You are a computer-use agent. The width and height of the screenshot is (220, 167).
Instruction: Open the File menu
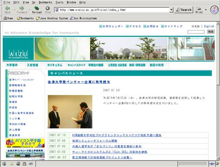tap(7, 2)
